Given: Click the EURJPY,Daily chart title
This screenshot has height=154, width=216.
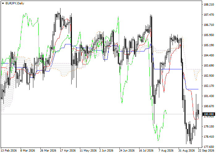Looking at the screenshot, I should coord(15,3).
